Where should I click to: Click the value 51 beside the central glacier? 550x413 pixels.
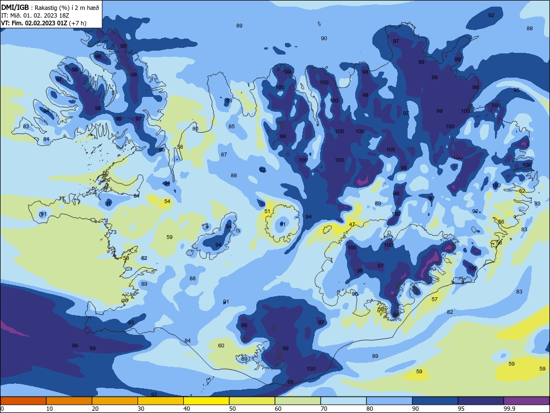(267, 211)
